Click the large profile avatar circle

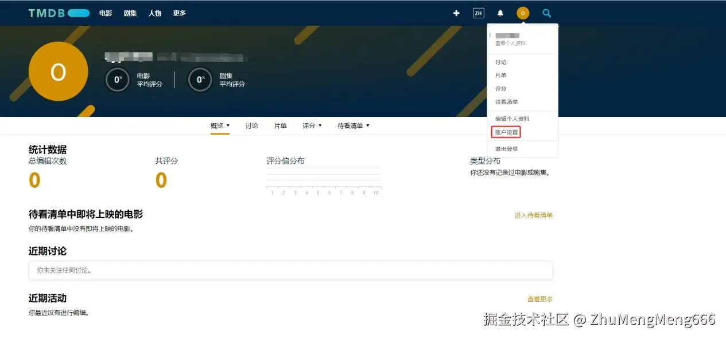pos(58,72)
